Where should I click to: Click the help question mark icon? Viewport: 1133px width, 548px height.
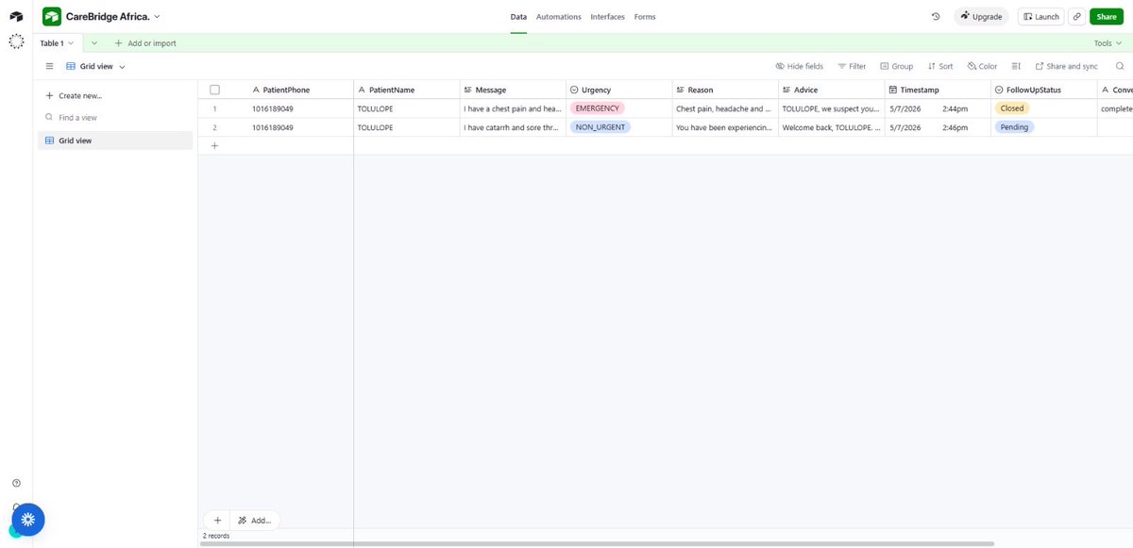pyautogui.click(x=16, y=483)
